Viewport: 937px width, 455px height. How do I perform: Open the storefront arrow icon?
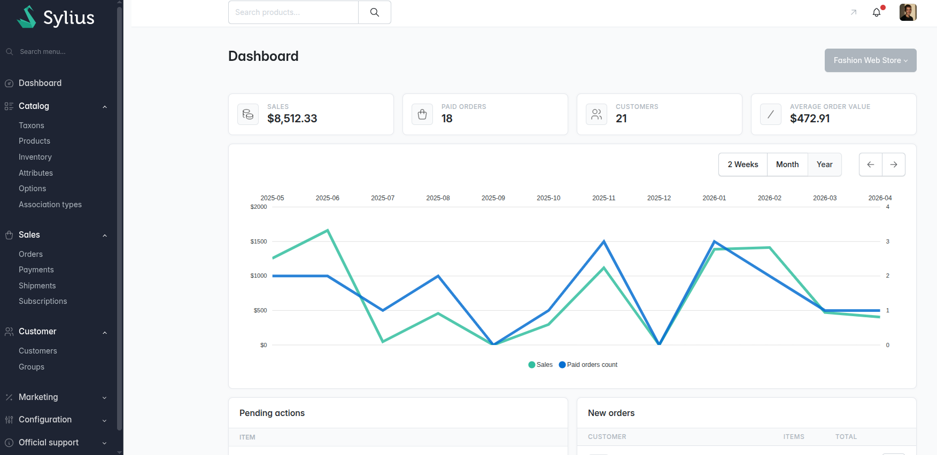click(x=854, y=12)
